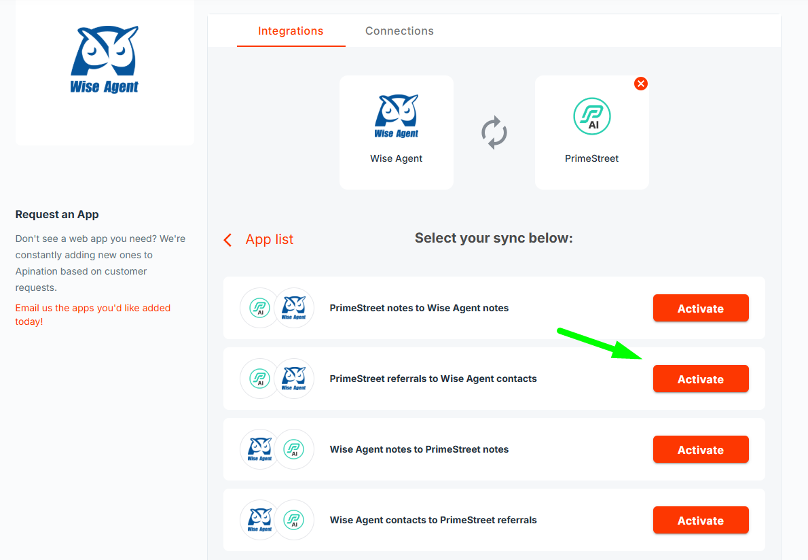Image resolution: width=808 pixels, height=560 pixels.
Task: Click PrimeStreet icon in Wise Agent notes row
Action: (294, 449)
